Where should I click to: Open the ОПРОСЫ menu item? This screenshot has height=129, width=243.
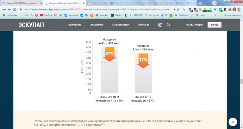[x=144, y=25]
